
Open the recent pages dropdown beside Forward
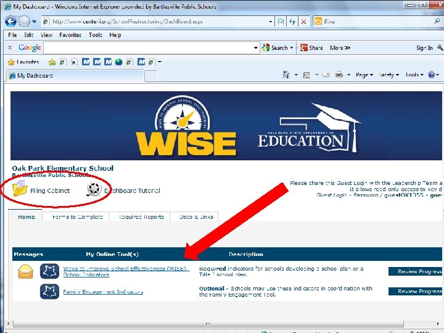click(35, 22)
